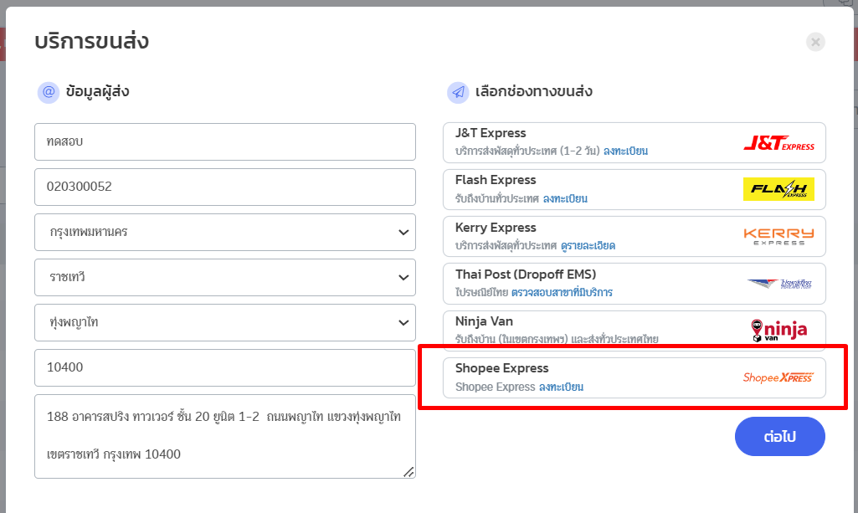Click the Kerry Express logo
Image resolution: width=858 pixels, height=513 pixels.
pos(778,236)
